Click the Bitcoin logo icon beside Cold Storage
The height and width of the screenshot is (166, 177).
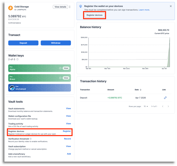[x=11, y=8]
